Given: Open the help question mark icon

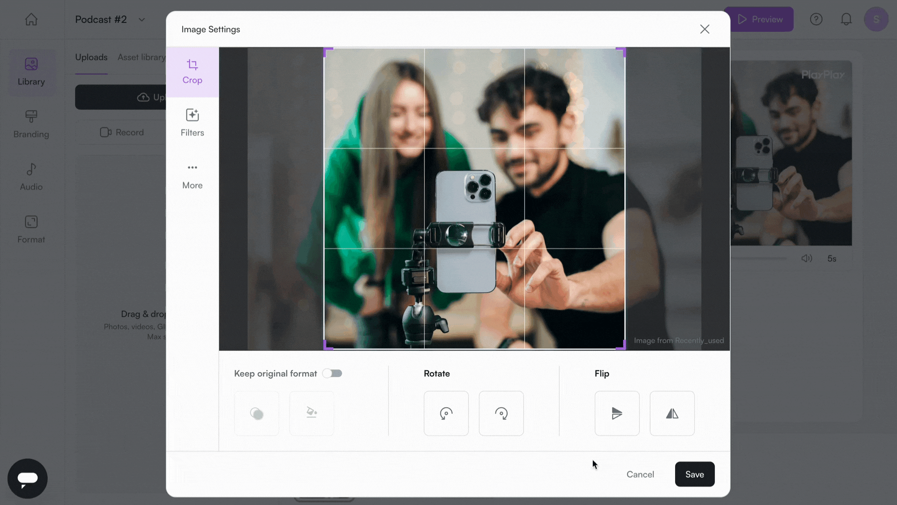Looking at the screenshot, I should tap(816, 19).
